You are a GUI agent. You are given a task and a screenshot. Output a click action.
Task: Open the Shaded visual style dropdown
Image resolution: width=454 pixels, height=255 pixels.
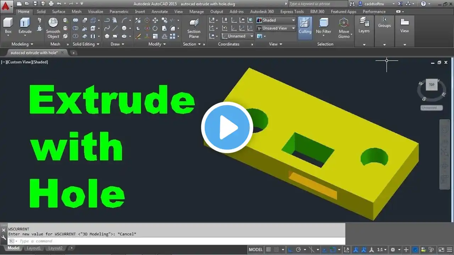point(276,20)
